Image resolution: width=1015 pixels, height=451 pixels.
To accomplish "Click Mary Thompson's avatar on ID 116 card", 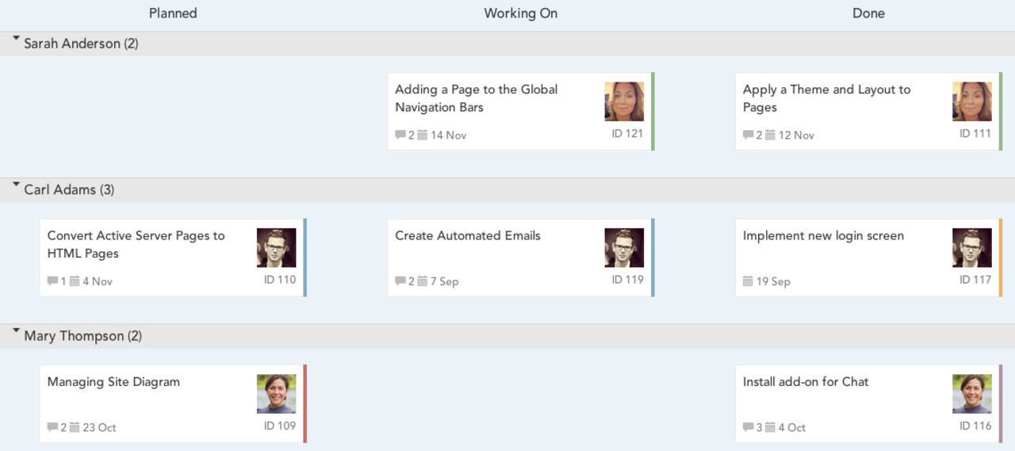I will pyautogui.click(x=971, y=394).
